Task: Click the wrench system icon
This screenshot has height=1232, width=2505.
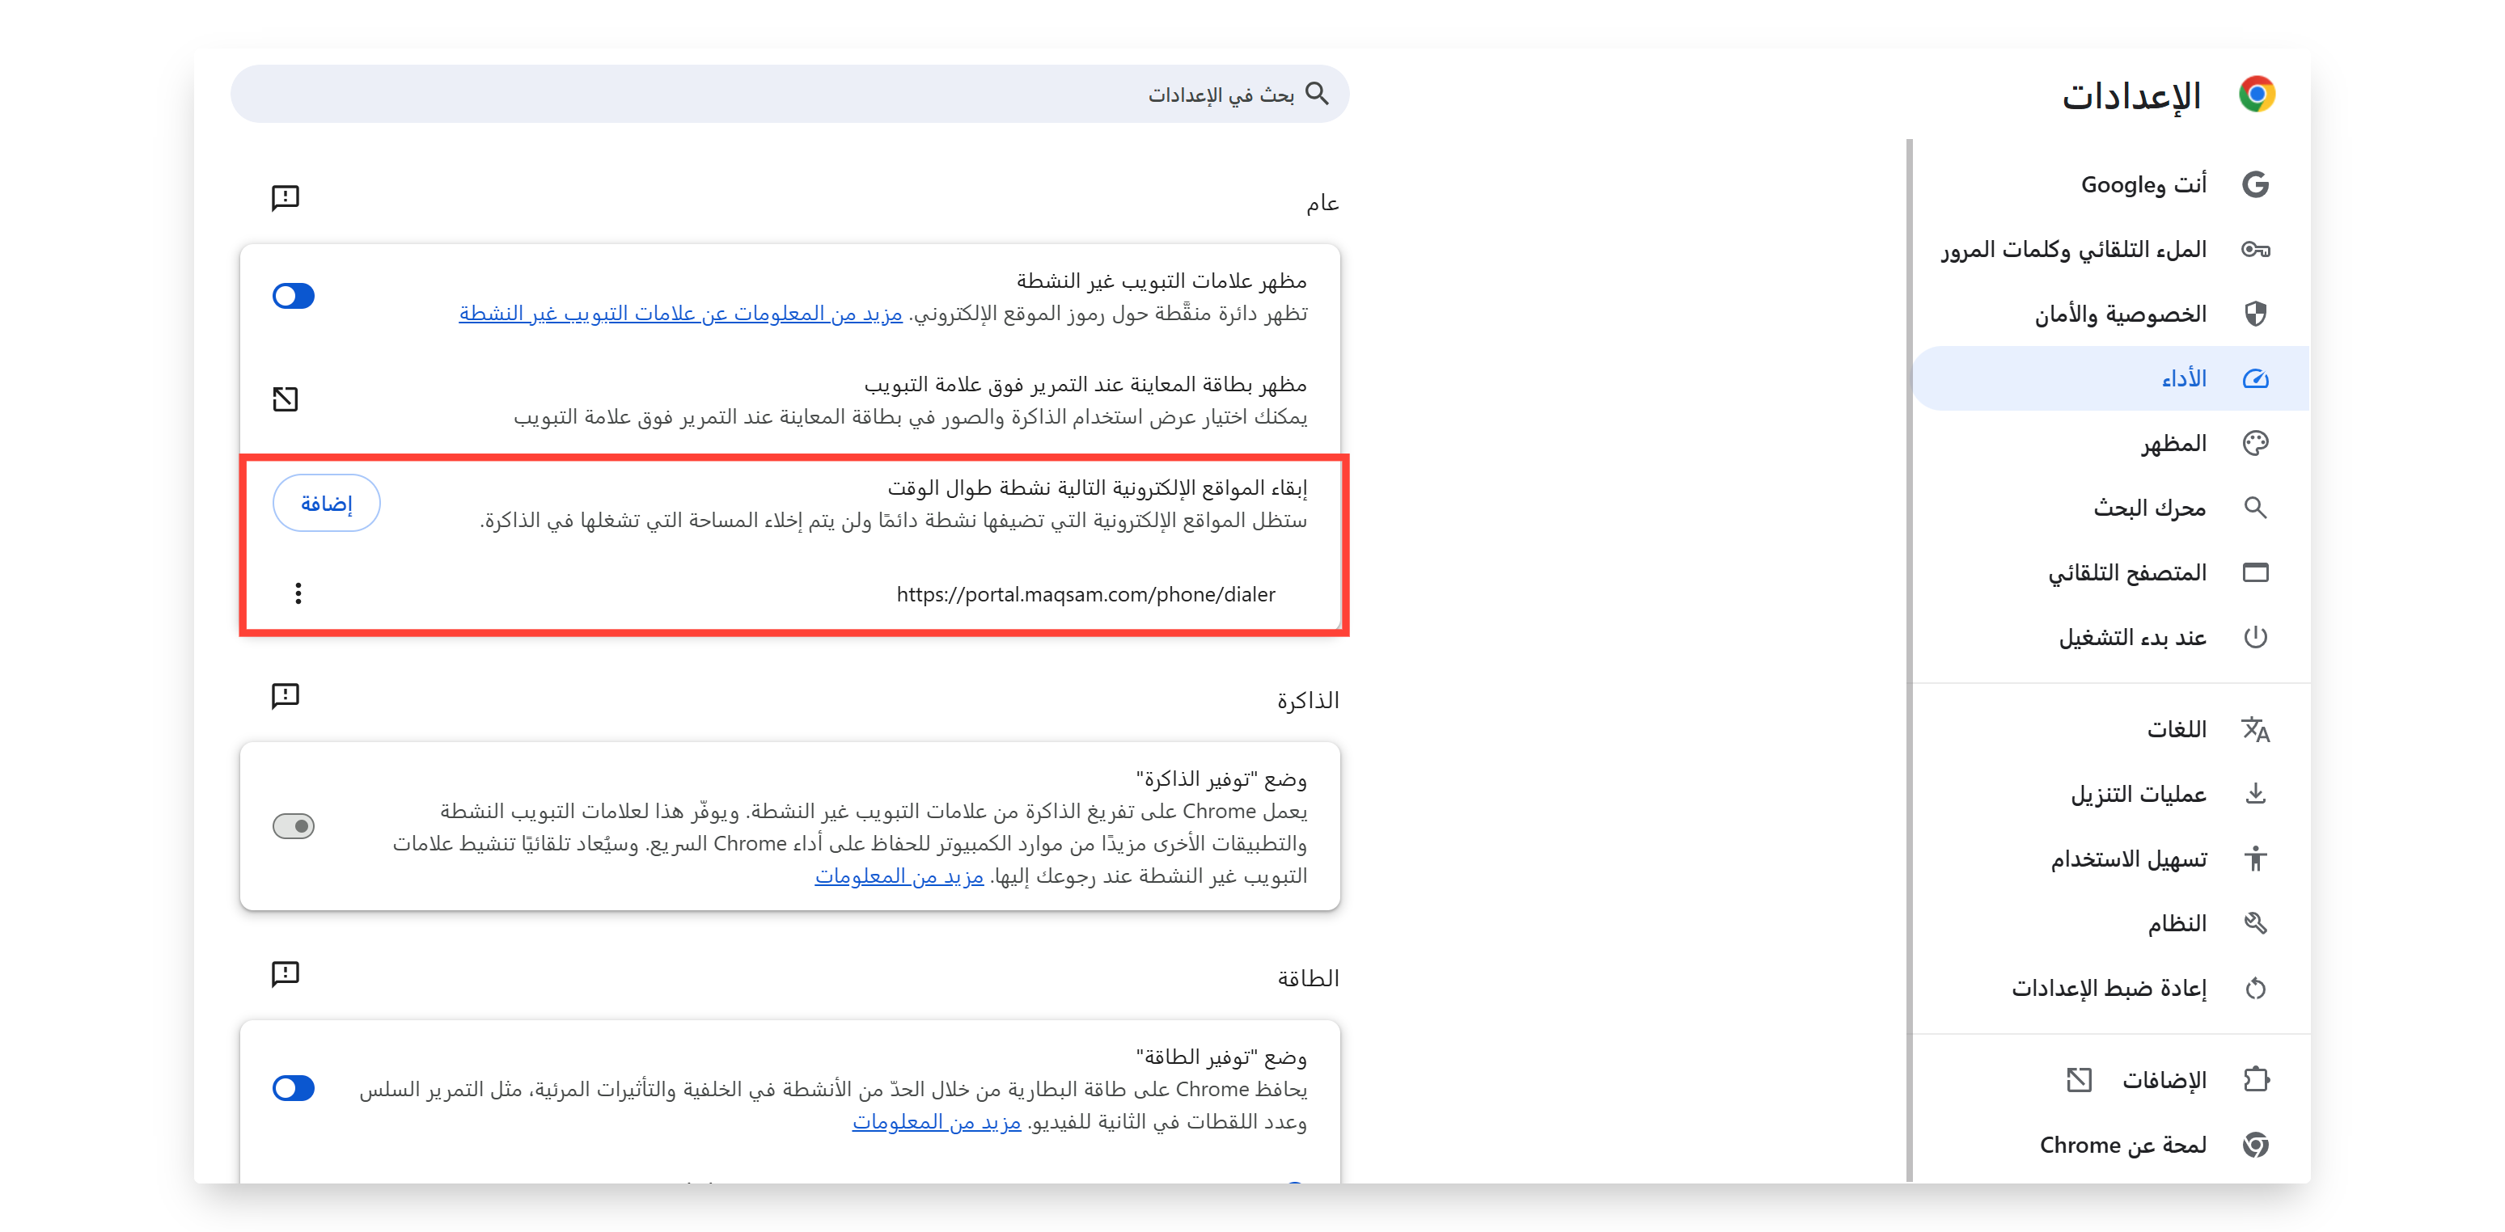Action: click(2255, 923)
